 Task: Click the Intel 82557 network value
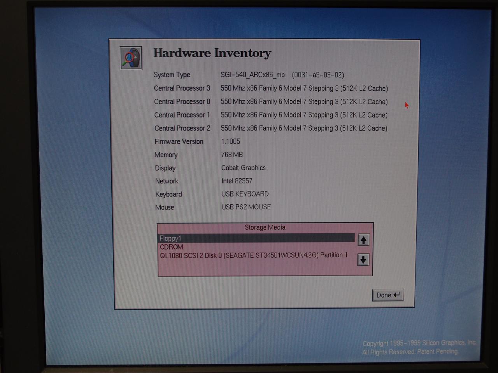click(237, 181)
